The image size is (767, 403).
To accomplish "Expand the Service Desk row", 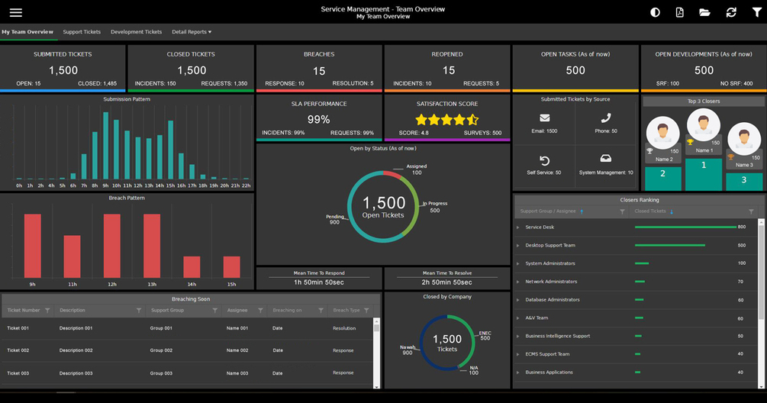I will [517, 227].
